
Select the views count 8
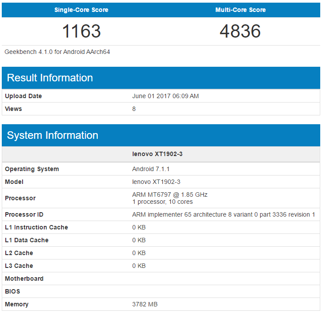pyautogui.click(x=134, y=109)
